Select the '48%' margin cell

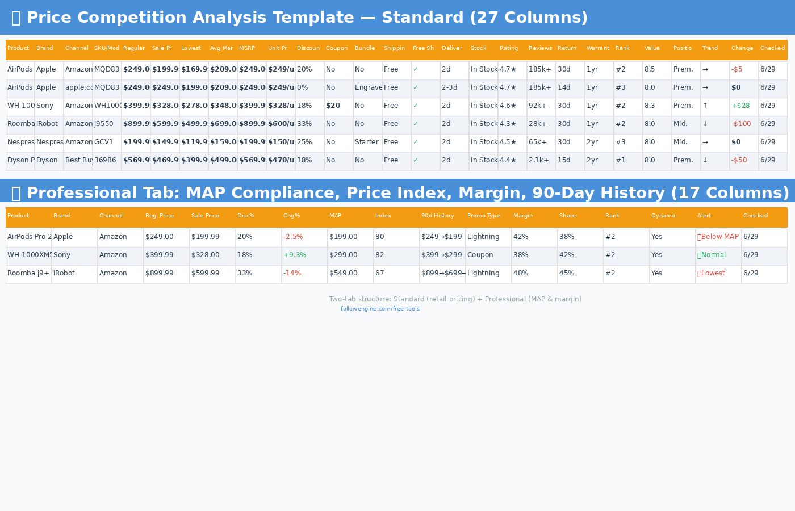tap(534, 274)
